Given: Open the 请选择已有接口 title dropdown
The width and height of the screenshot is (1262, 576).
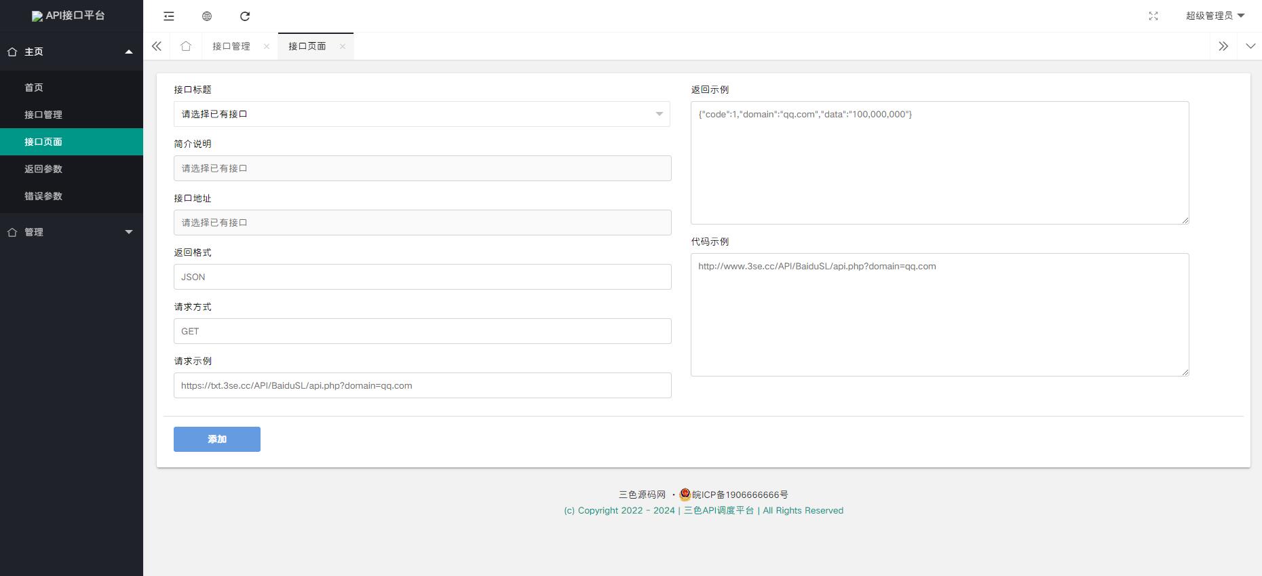Looking at the screenshot, I should click(x=421, y=114).
